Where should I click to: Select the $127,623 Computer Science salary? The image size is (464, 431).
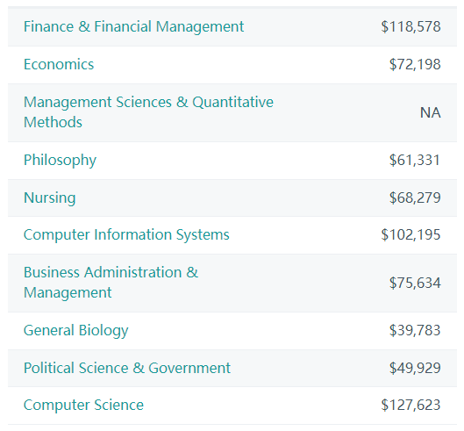click(410, 405)
